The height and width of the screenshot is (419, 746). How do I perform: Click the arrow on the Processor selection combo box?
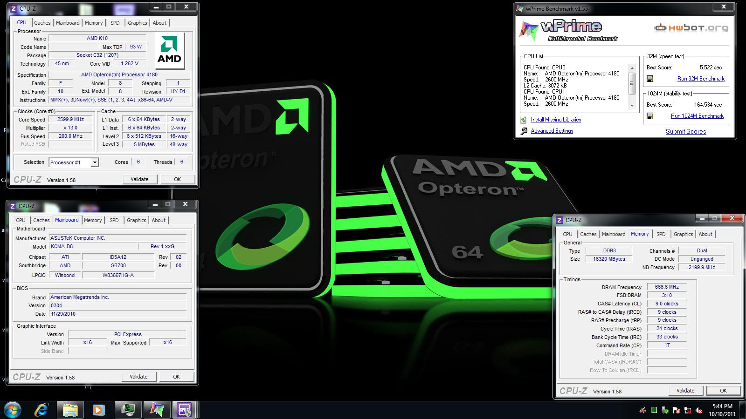95,162
